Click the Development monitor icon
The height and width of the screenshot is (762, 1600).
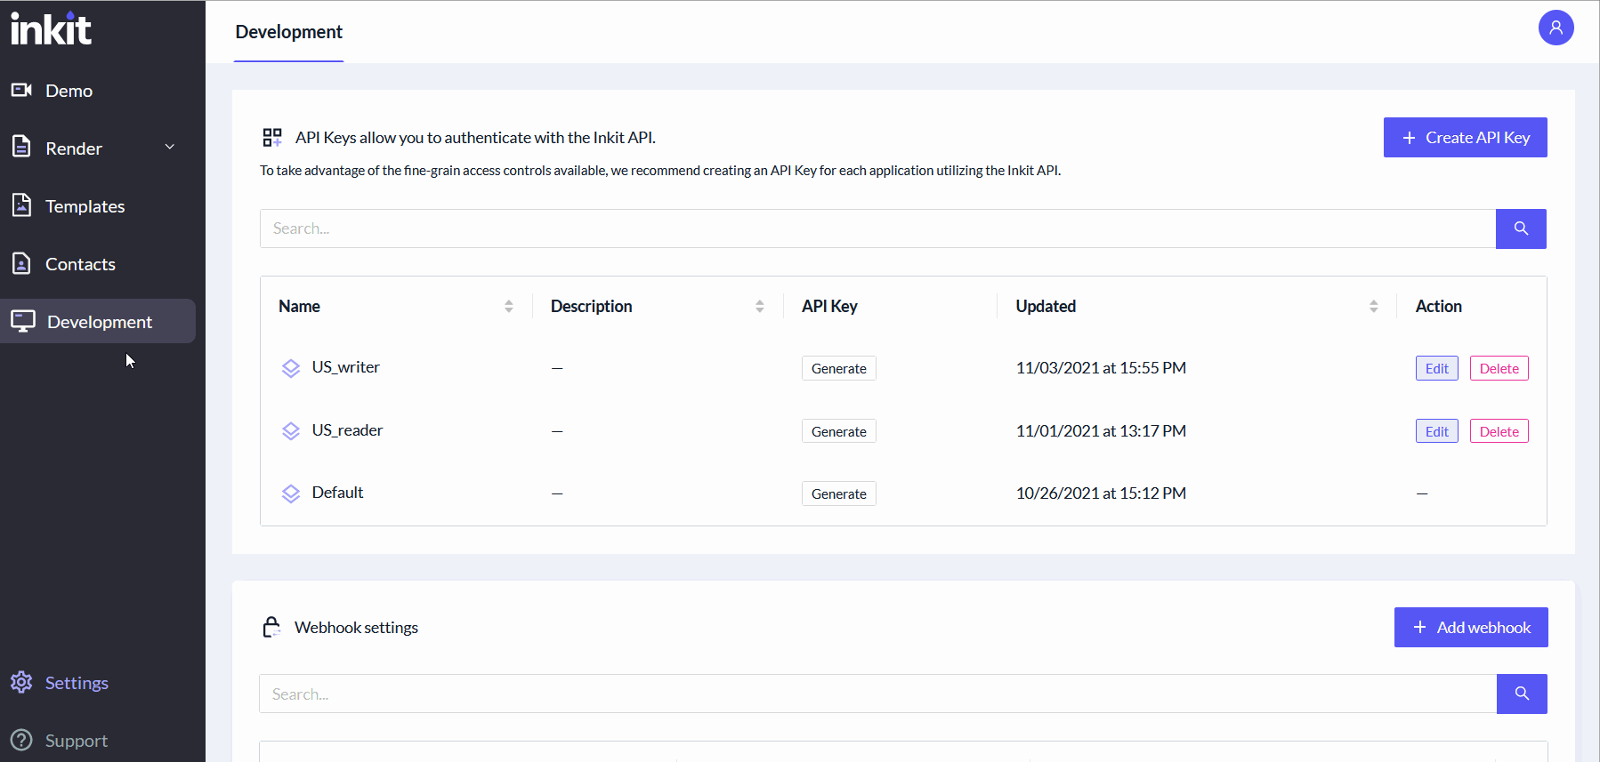tap(23, 321)
